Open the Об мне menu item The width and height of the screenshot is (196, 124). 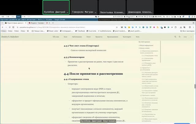(x=56, y=37)
